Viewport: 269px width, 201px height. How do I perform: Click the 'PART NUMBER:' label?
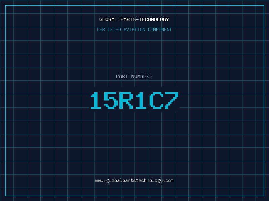pos(134,76)
